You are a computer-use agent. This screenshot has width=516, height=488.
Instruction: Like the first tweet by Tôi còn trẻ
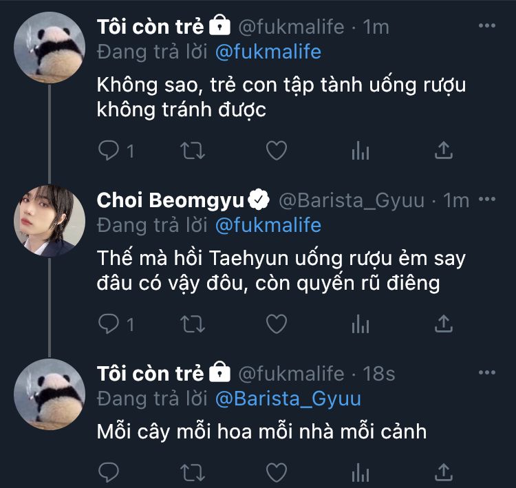tap(276, 150)
